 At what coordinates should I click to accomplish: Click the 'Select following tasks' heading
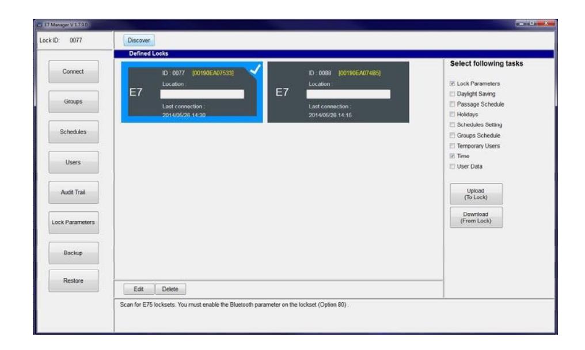click(x=487, y=64)
